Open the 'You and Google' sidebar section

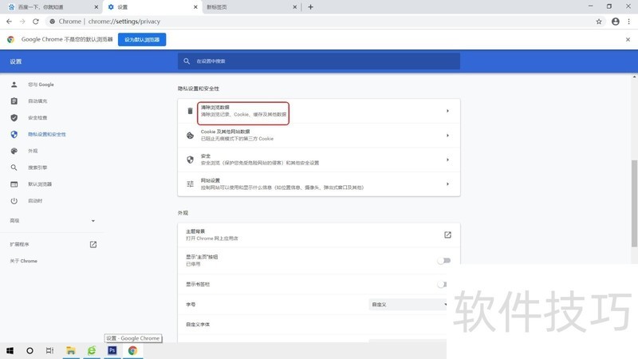(x=41, y=85)
